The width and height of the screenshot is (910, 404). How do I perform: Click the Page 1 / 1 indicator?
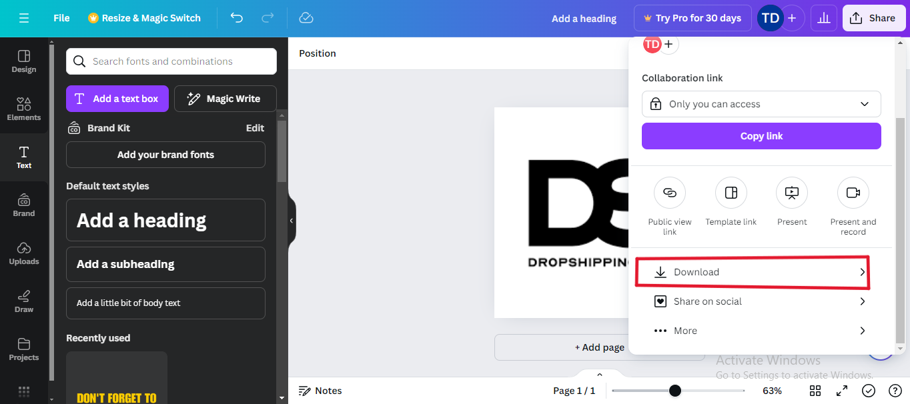pyautogui.click(x=574, y=391)
